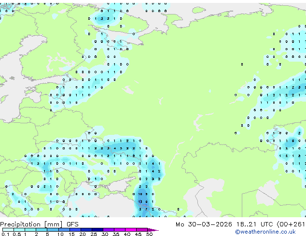
Task: Click the above-50 arrow tip of legend
Action: point(153,230)
